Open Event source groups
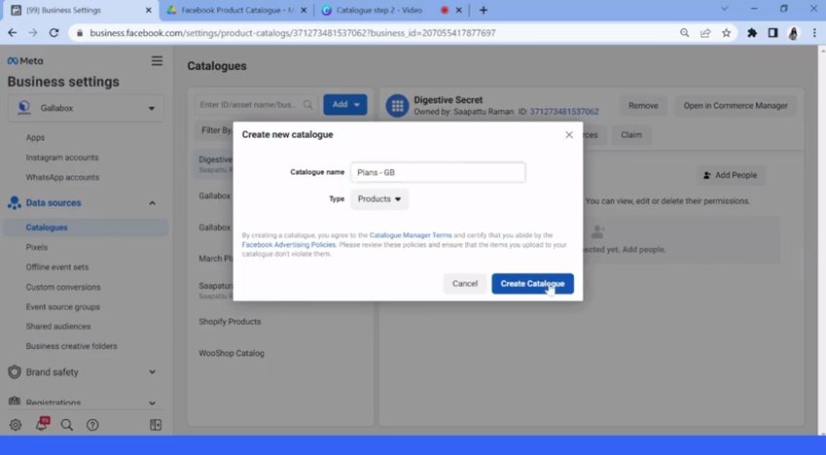 tap(62, 307)
